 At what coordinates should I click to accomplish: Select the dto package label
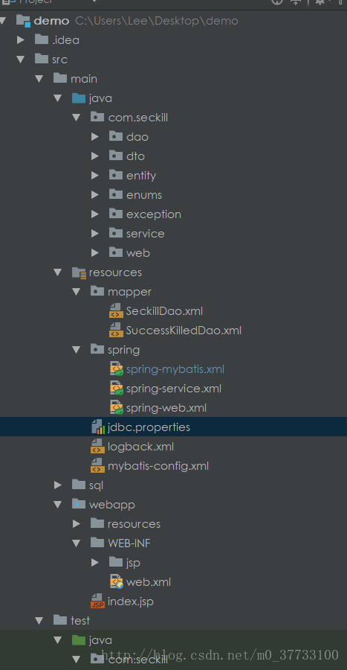click(135, 156)
